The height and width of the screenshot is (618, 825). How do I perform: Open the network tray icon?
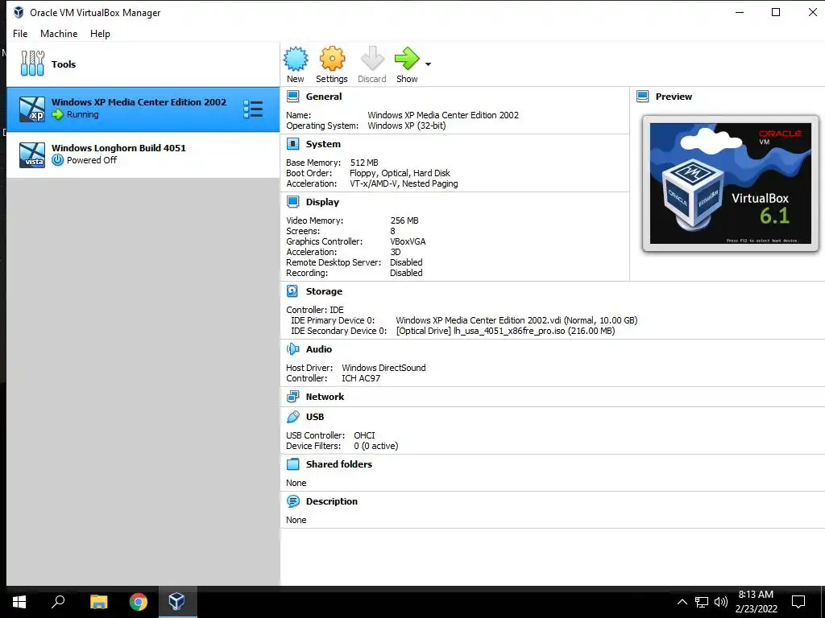pyautogui.click(x=702, y=602)
